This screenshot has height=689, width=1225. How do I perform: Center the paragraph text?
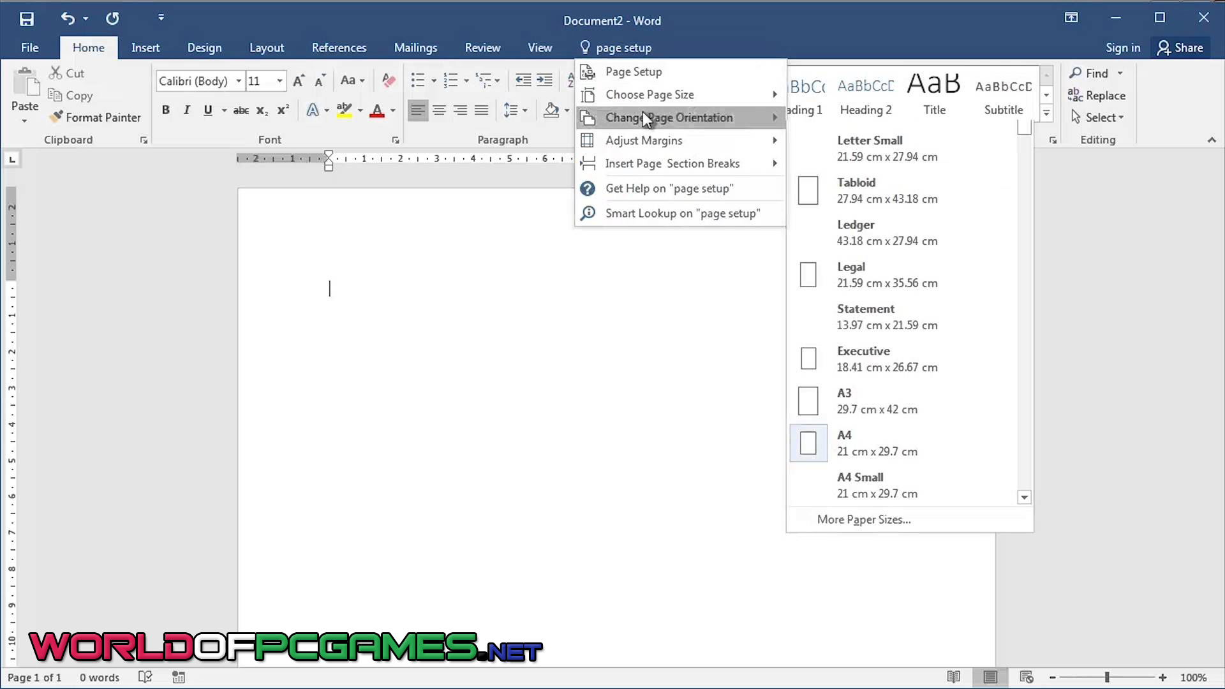pos(439,110)
